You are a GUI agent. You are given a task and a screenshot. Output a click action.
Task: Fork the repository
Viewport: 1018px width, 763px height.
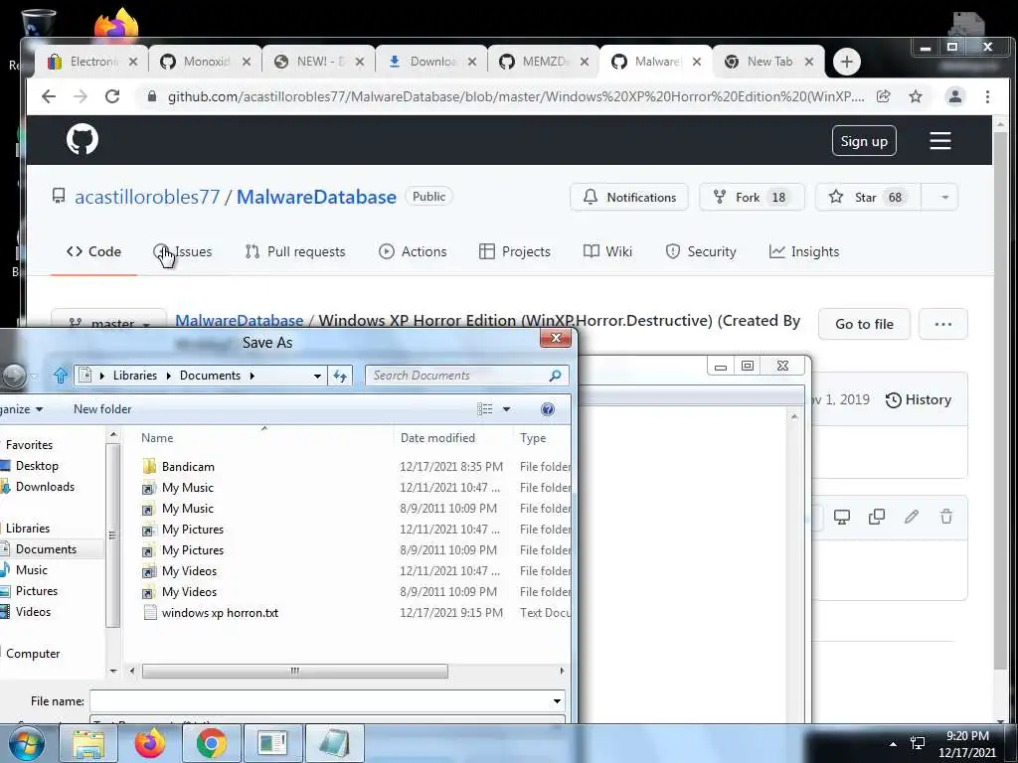[752, 198]
